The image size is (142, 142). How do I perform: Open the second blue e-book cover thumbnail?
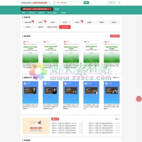51,92
